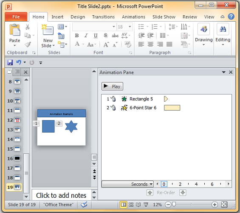Click to add notes field
This screenshot has height=213, width=240.
tap(61, 195)
